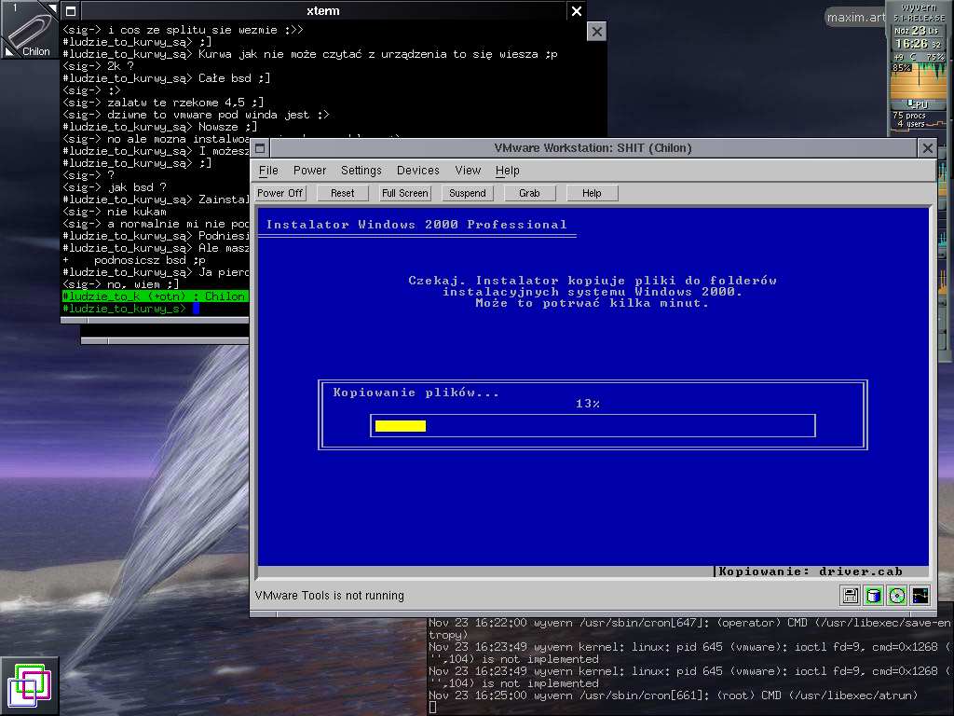The image size is (954, 716).
Task: Toggle Full Screen mode
Action: [x=404, y=193]
